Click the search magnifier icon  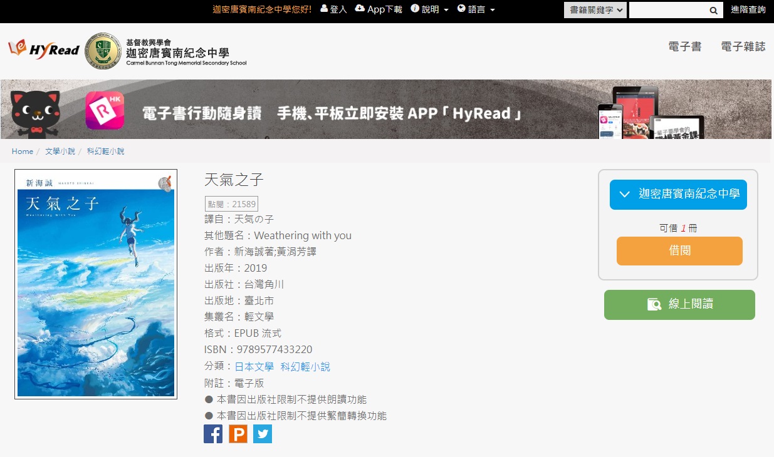pos(713,10)
